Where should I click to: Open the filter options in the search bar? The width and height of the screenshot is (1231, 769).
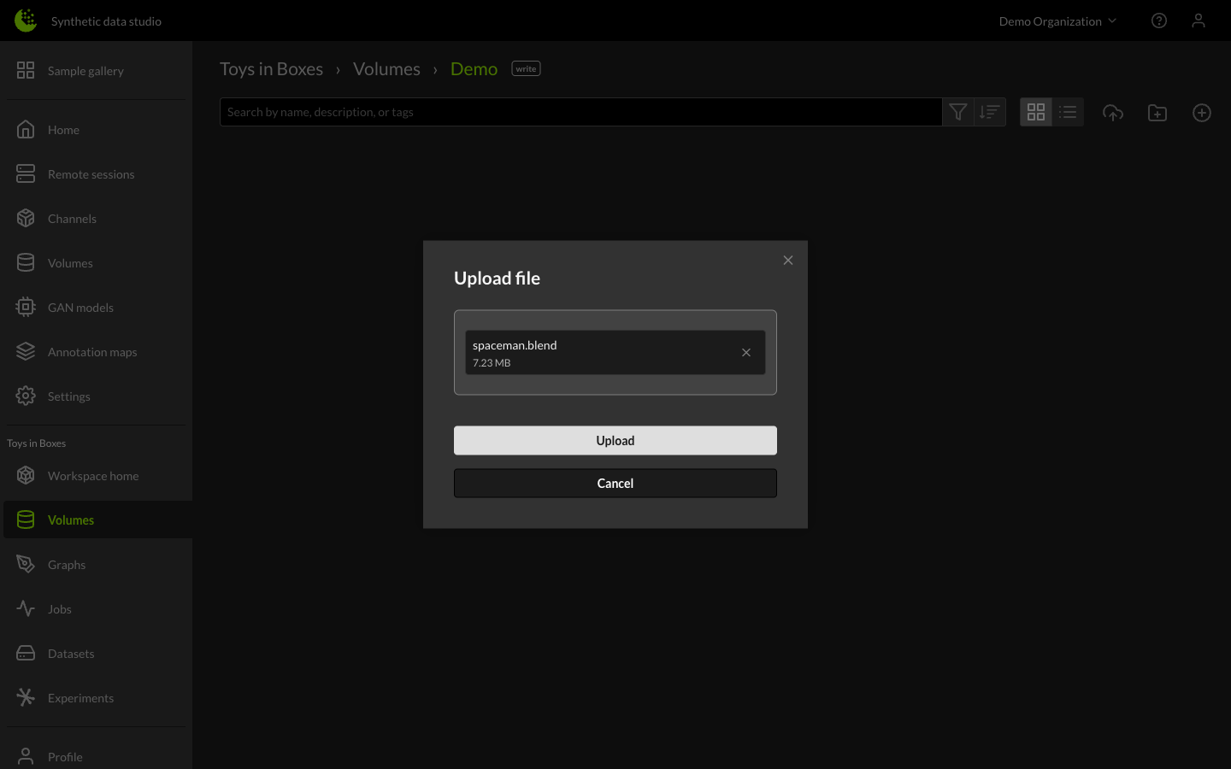click(957, 111)
